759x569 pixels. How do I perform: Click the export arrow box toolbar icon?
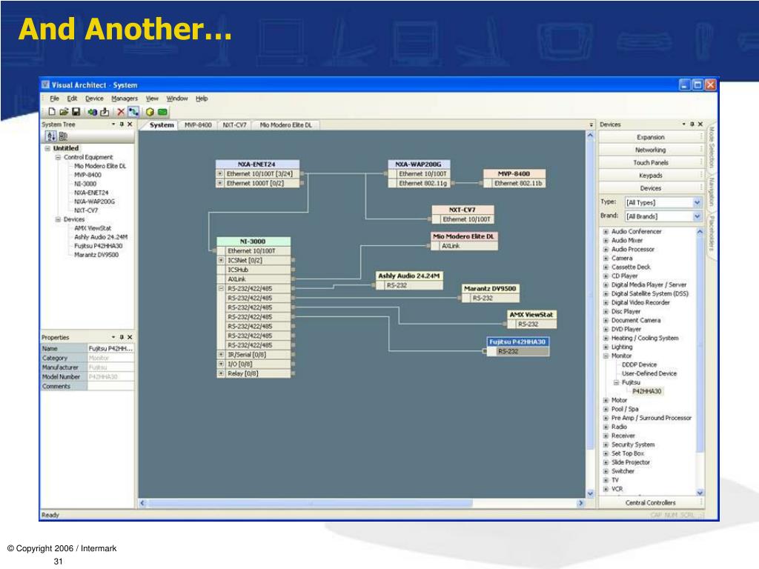[105, 112]
